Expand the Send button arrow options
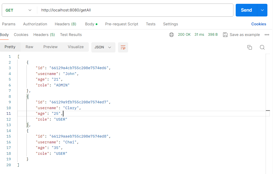The width and height of the screenshot is (274, 174). point(262,10)
